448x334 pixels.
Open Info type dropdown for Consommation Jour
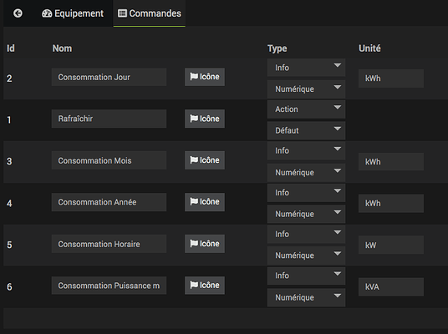tap(306, 68)
